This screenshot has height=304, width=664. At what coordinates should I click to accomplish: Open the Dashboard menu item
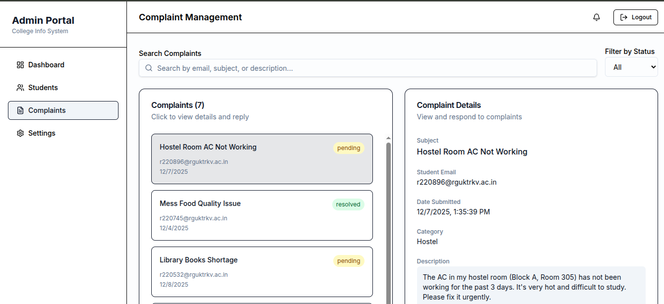[63, 65]
